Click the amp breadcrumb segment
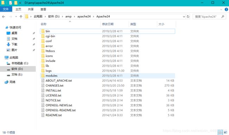This screenshot has height=135, width=229. click(68, 16)
